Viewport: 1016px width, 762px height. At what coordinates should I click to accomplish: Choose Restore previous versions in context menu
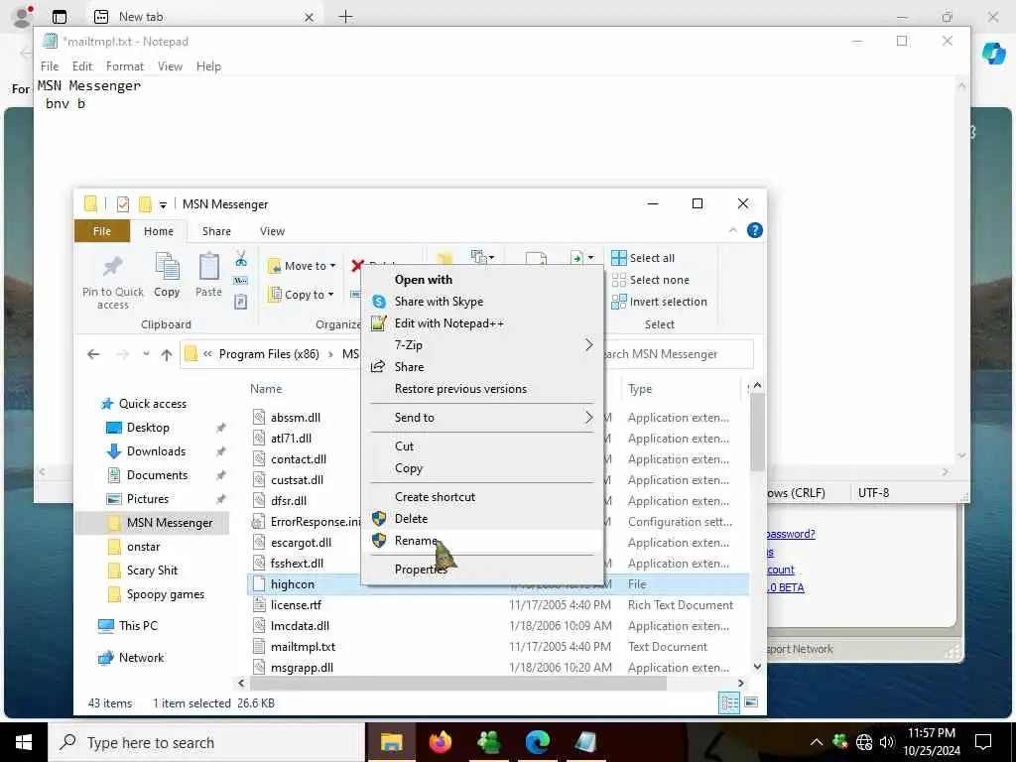481,389
